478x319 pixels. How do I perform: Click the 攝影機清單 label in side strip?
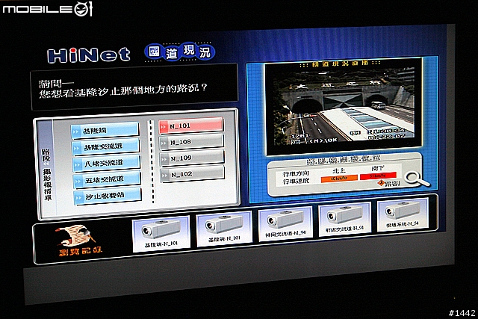(48, 184)
